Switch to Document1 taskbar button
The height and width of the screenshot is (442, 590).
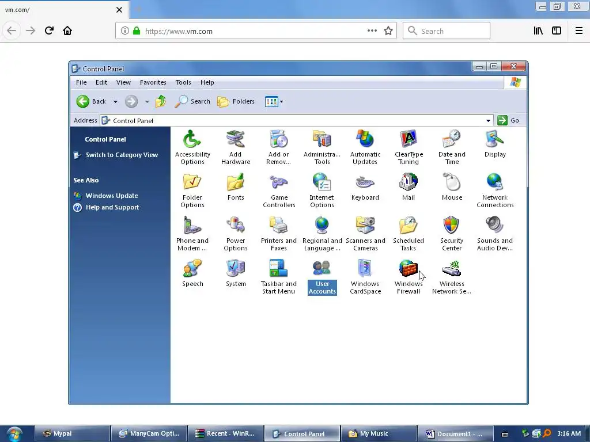[455, 434]
